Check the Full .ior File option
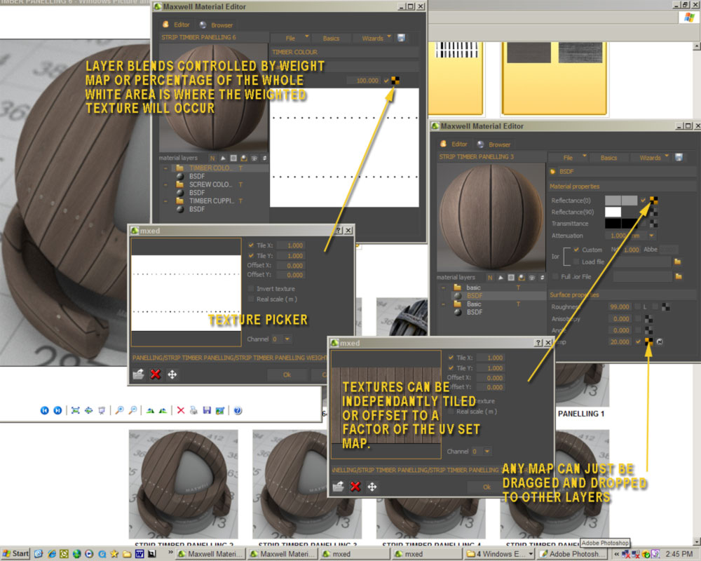 pyautogui.click(x=555, y=276)
